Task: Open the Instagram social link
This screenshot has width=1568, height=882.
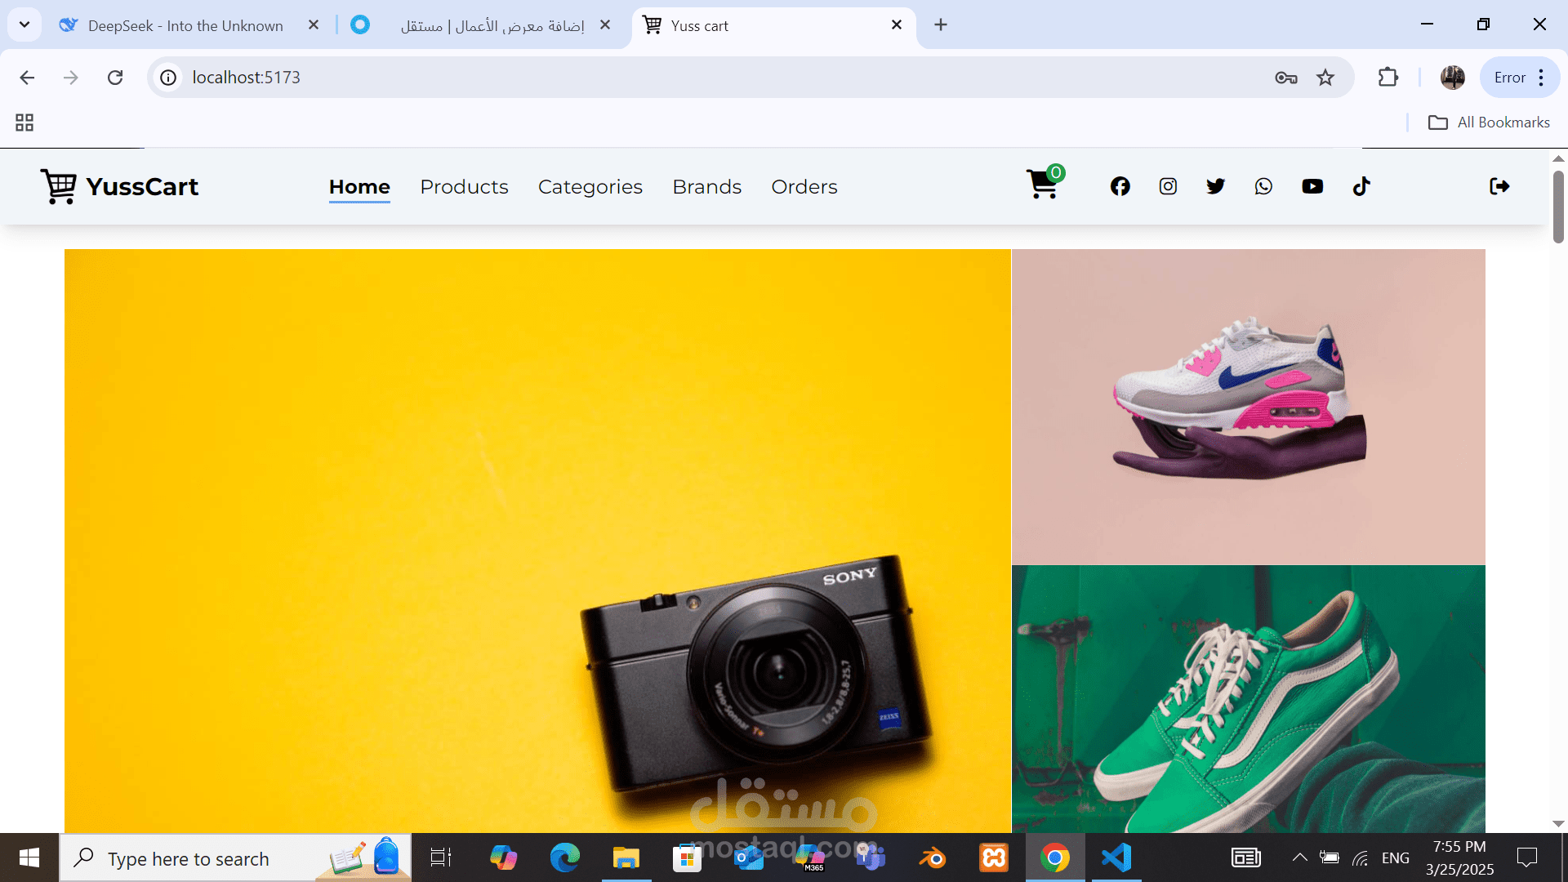Action: pyautogui.click(x=1168, y=186)
